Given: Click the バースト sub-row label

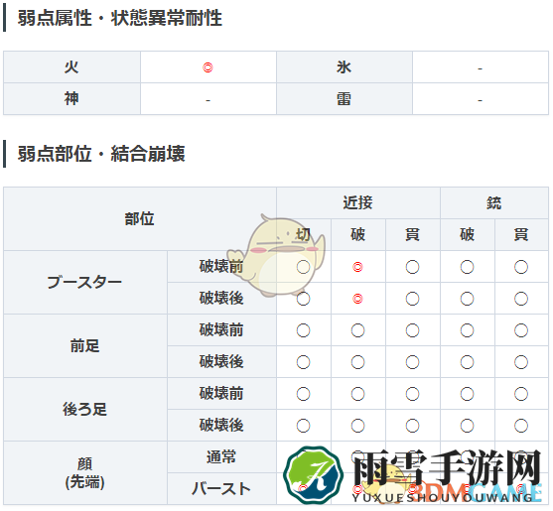Looking at the screenshot, I should [221, 489].
